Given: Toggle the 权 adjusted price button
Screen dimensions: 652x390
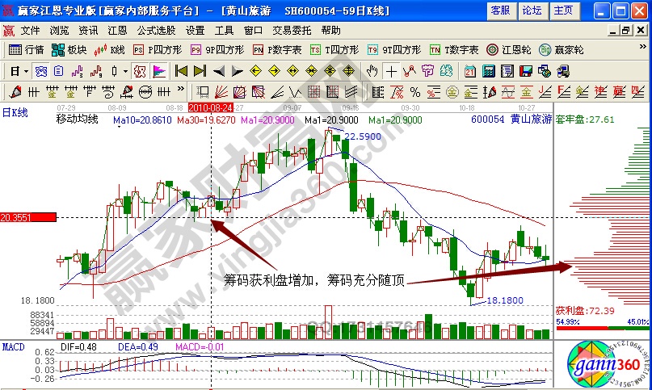Looking at the screenshot, I should point(138,71).
